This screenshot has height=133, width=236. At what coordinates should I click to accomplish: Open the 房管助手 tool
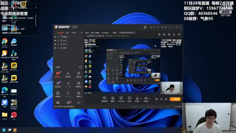(x=68, y=74)
